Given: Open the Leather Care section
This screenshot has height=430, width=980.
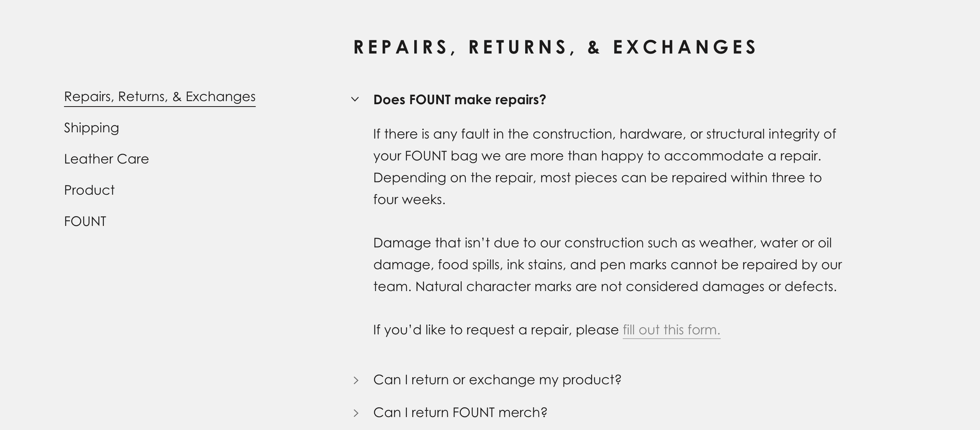Looking at the screenshot, I should coord(106,159).
